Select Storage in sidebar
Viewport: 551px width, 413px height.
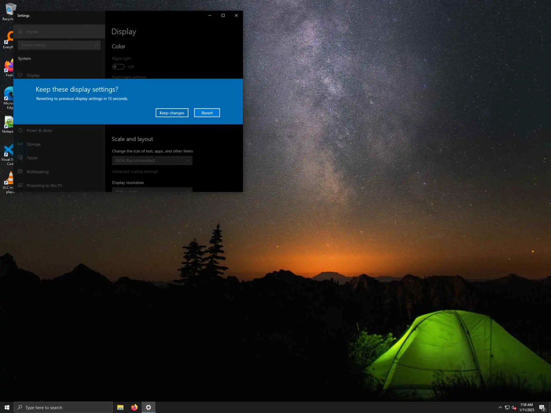pos(34,144)
